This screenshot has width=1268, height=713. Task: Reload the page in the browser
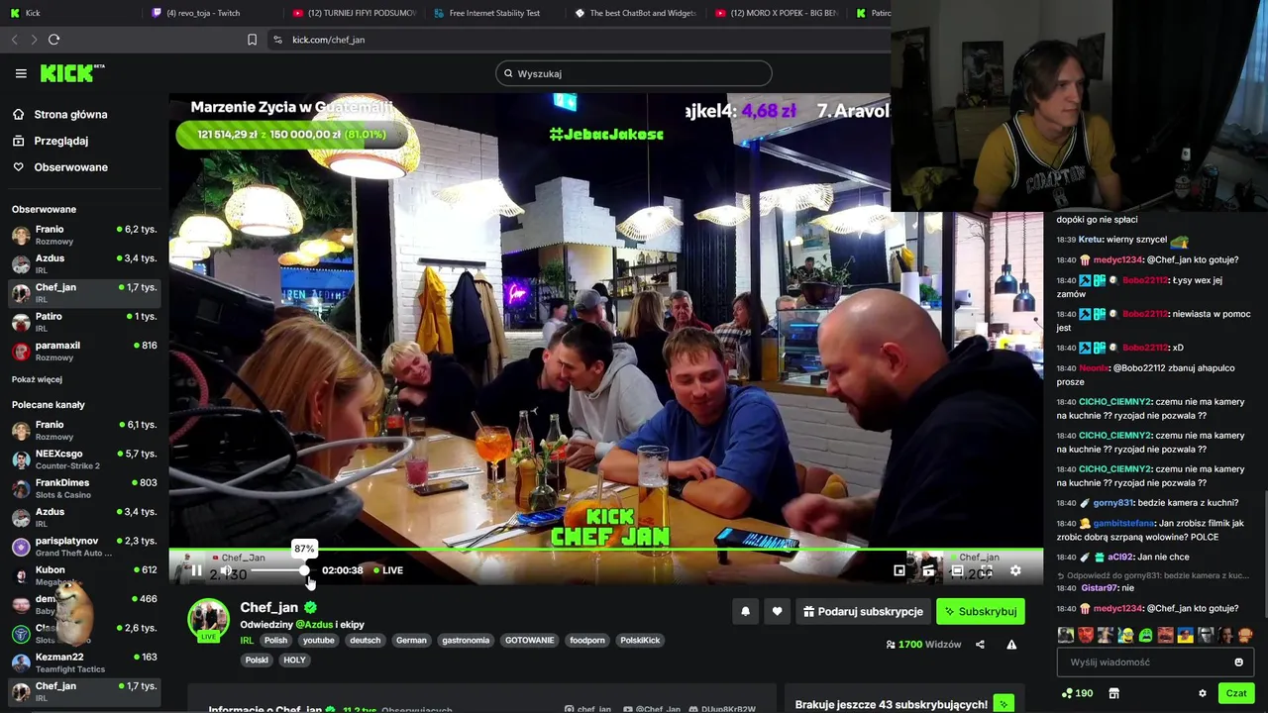point(53,40)
